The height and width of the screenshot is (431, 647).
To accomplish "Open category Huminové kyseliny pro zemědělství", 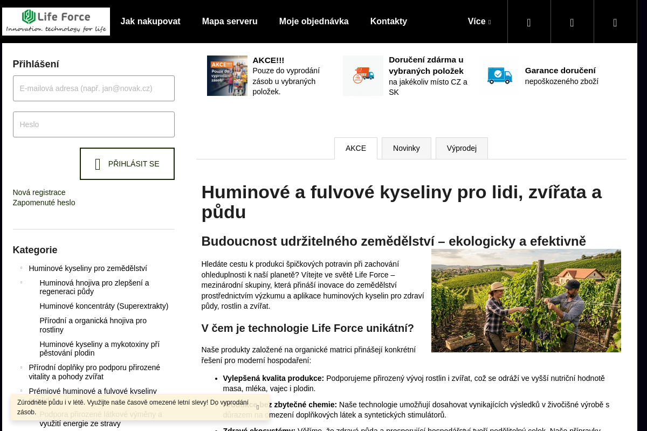I will [x=88, y=268].
